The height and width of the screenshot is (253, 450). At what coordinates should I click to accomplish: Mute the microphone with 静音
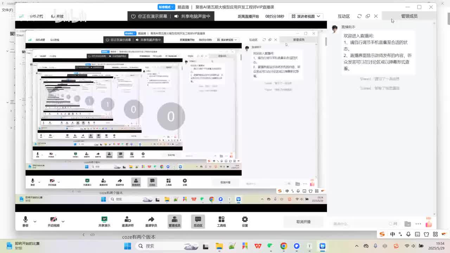[x=25, y=222]
